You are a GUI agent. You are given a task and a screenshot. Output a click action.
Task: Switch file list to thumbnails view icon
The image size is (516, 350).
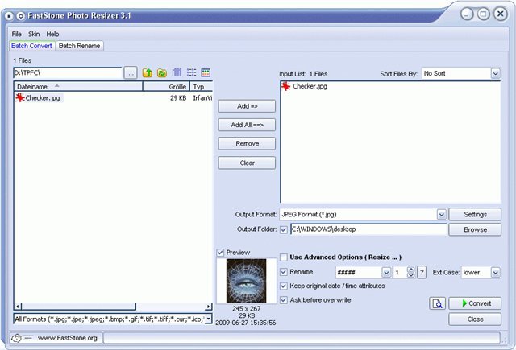click(x=206, y=73)
